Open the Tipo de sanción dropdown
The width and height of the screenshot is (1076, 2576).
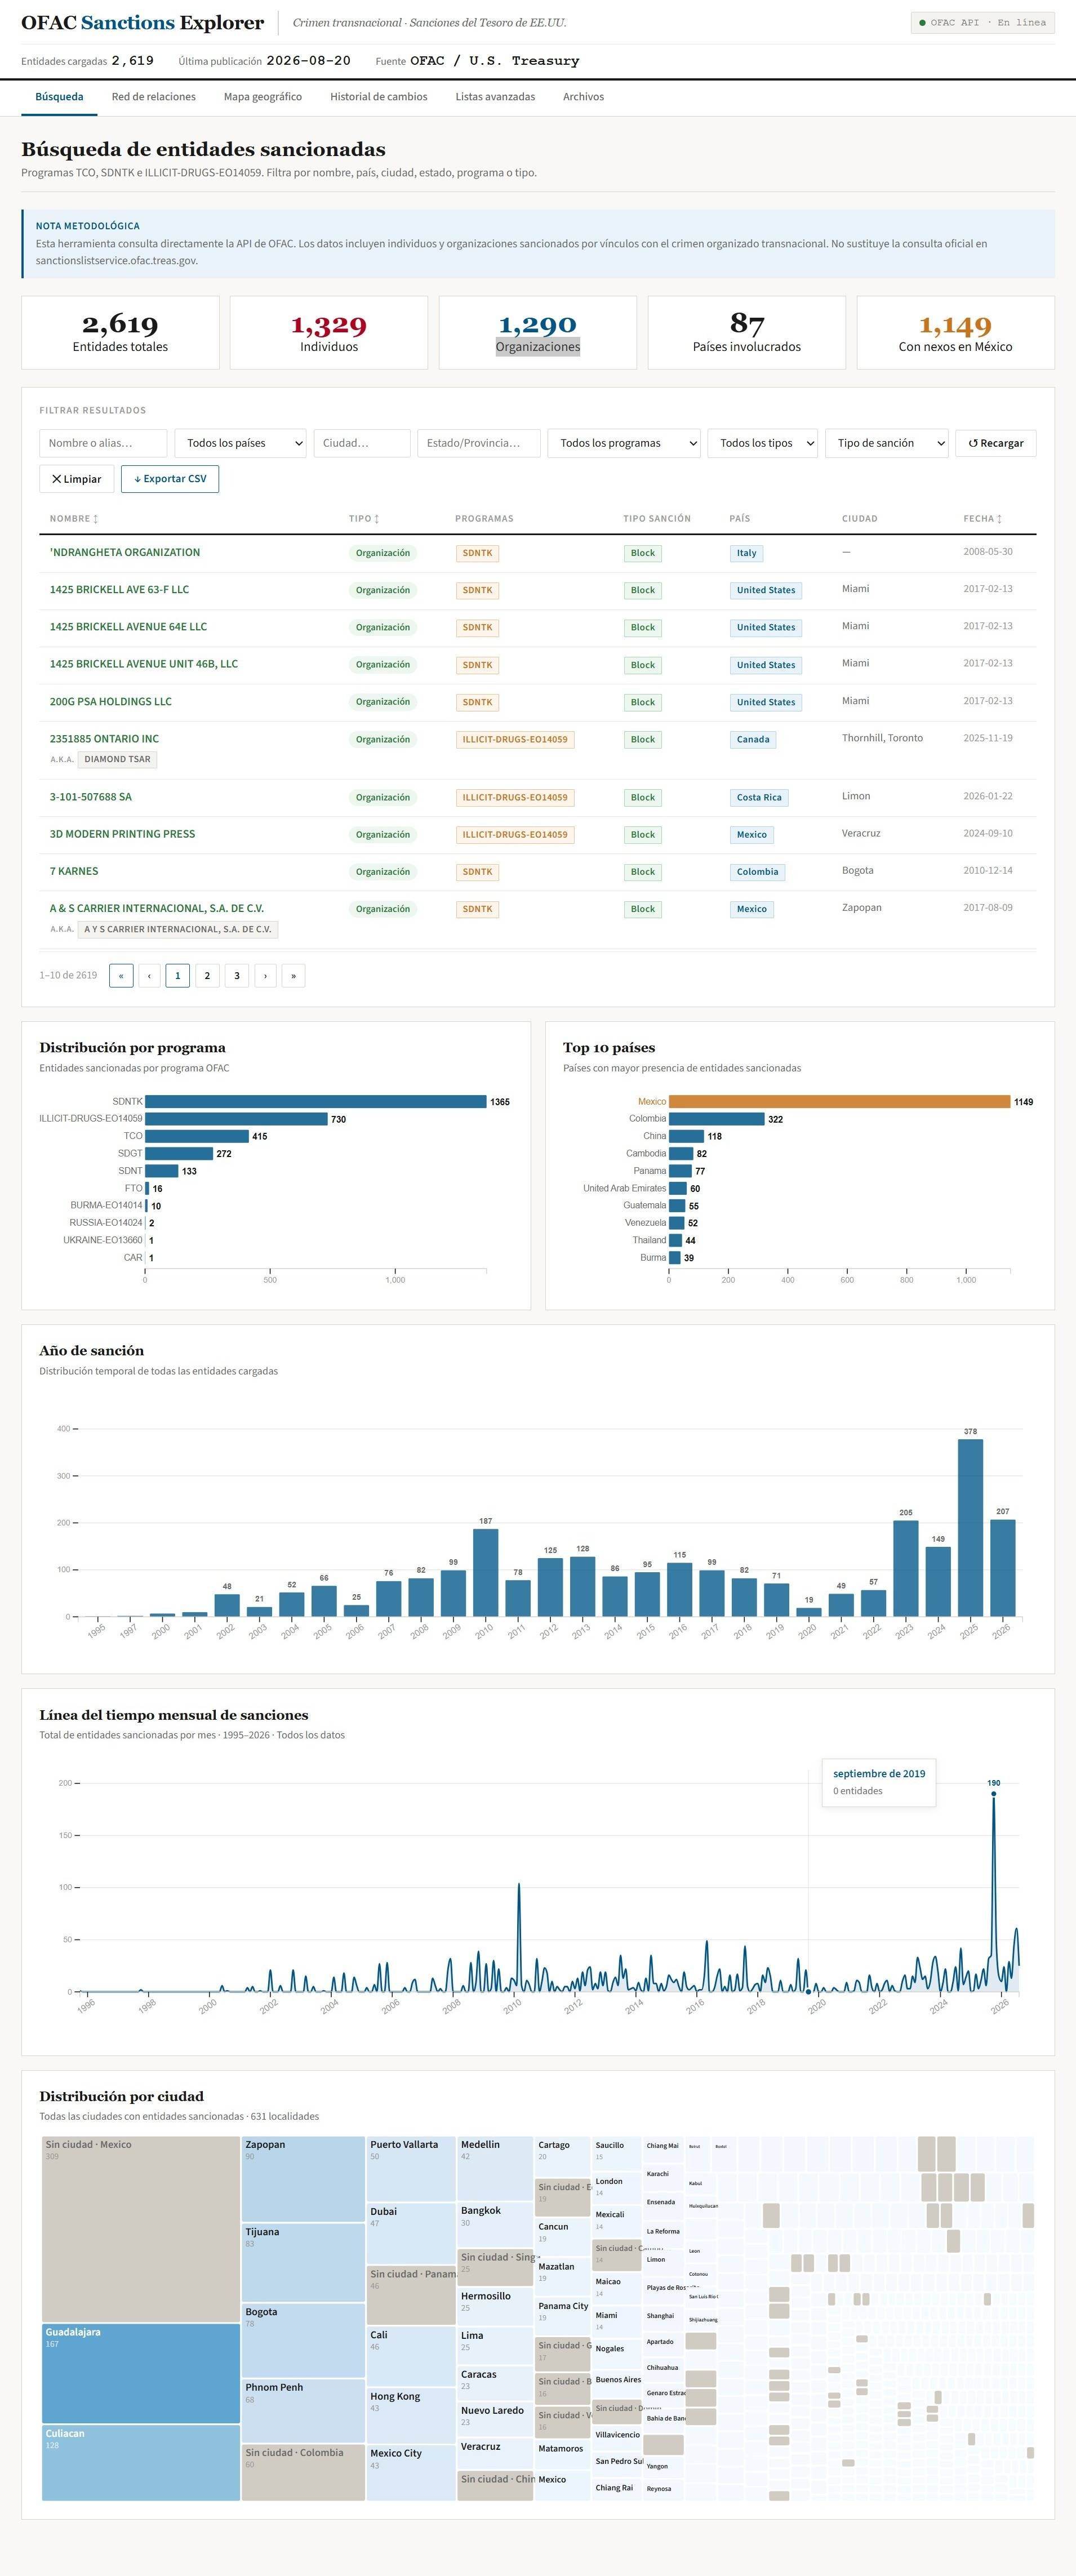click(x=886, y=443)
